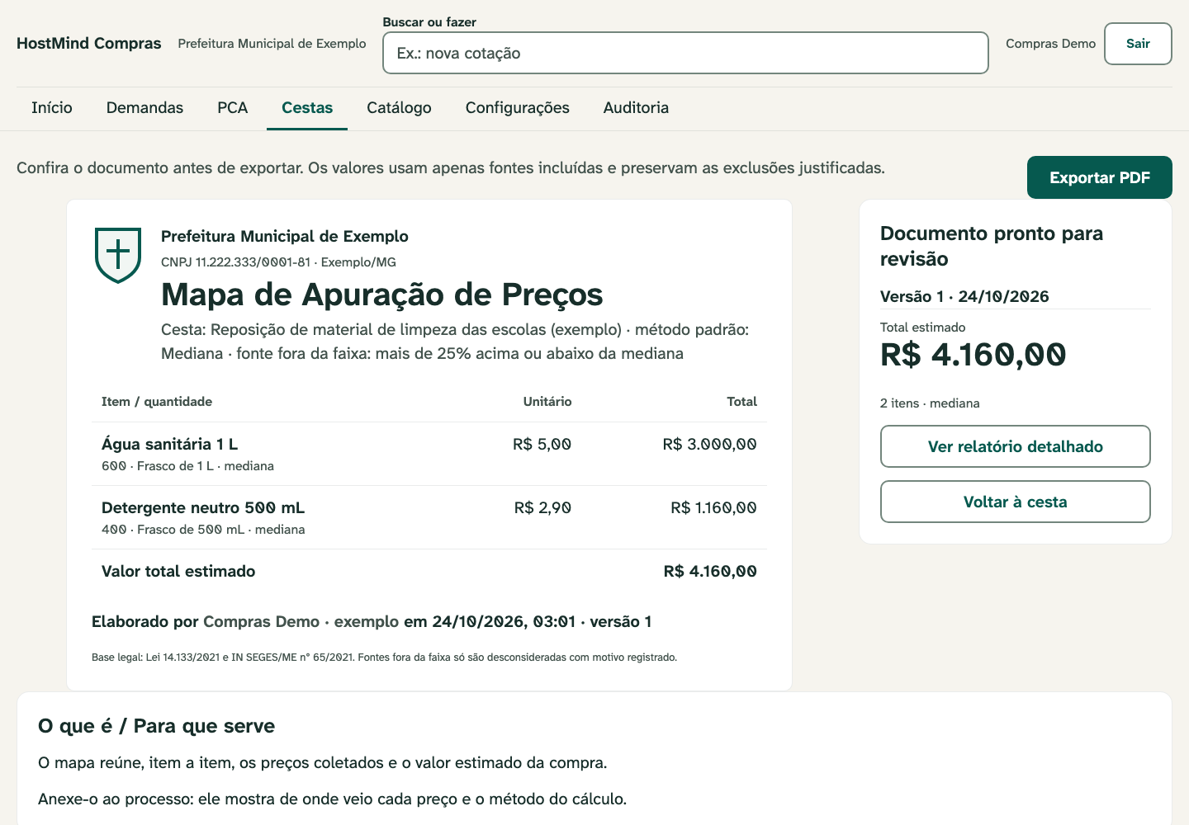Switch to the Demandas tab
The width and height of the screenshot is (1189, 825).
pyautogui.click(x=144, y=108)
